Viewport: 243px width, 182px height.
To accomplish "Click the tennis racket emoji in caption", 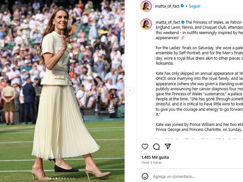I will click(183, 38).
